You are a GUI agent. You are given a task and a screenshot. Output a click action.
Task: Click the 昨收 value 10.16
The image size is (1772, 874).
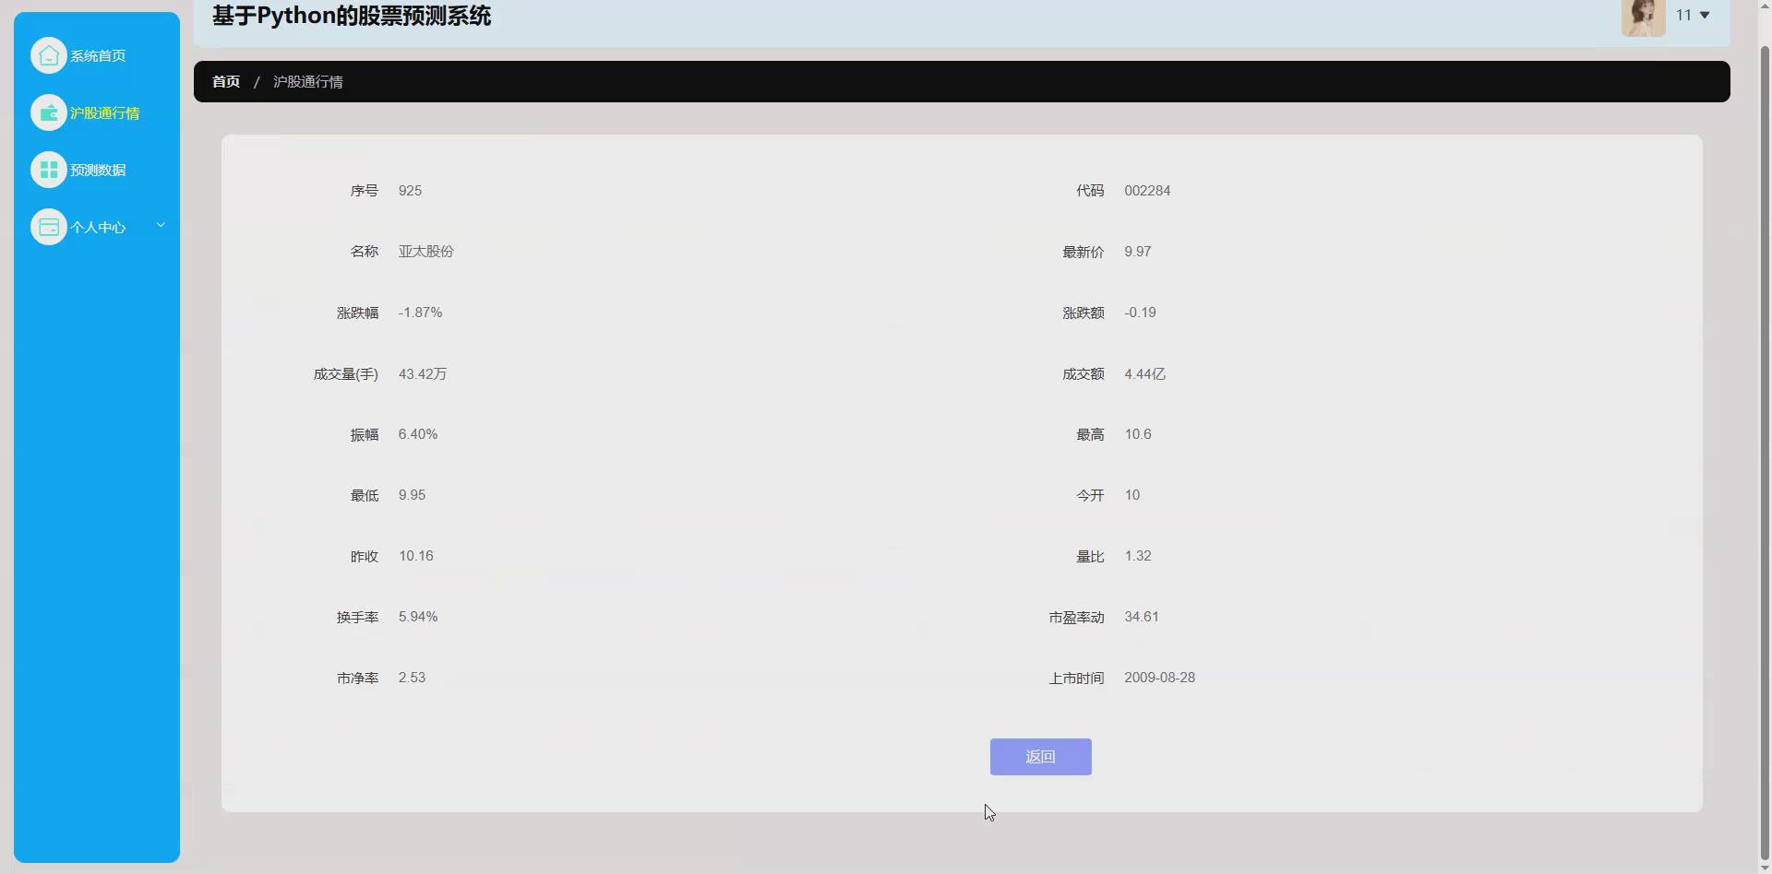point(416,556)
